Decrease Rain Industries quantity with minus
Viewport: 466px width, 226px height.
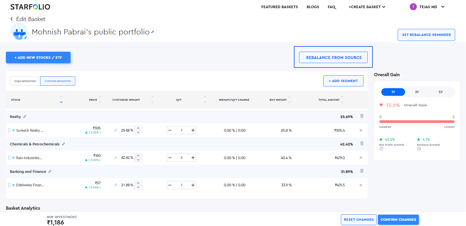[170, 158]
